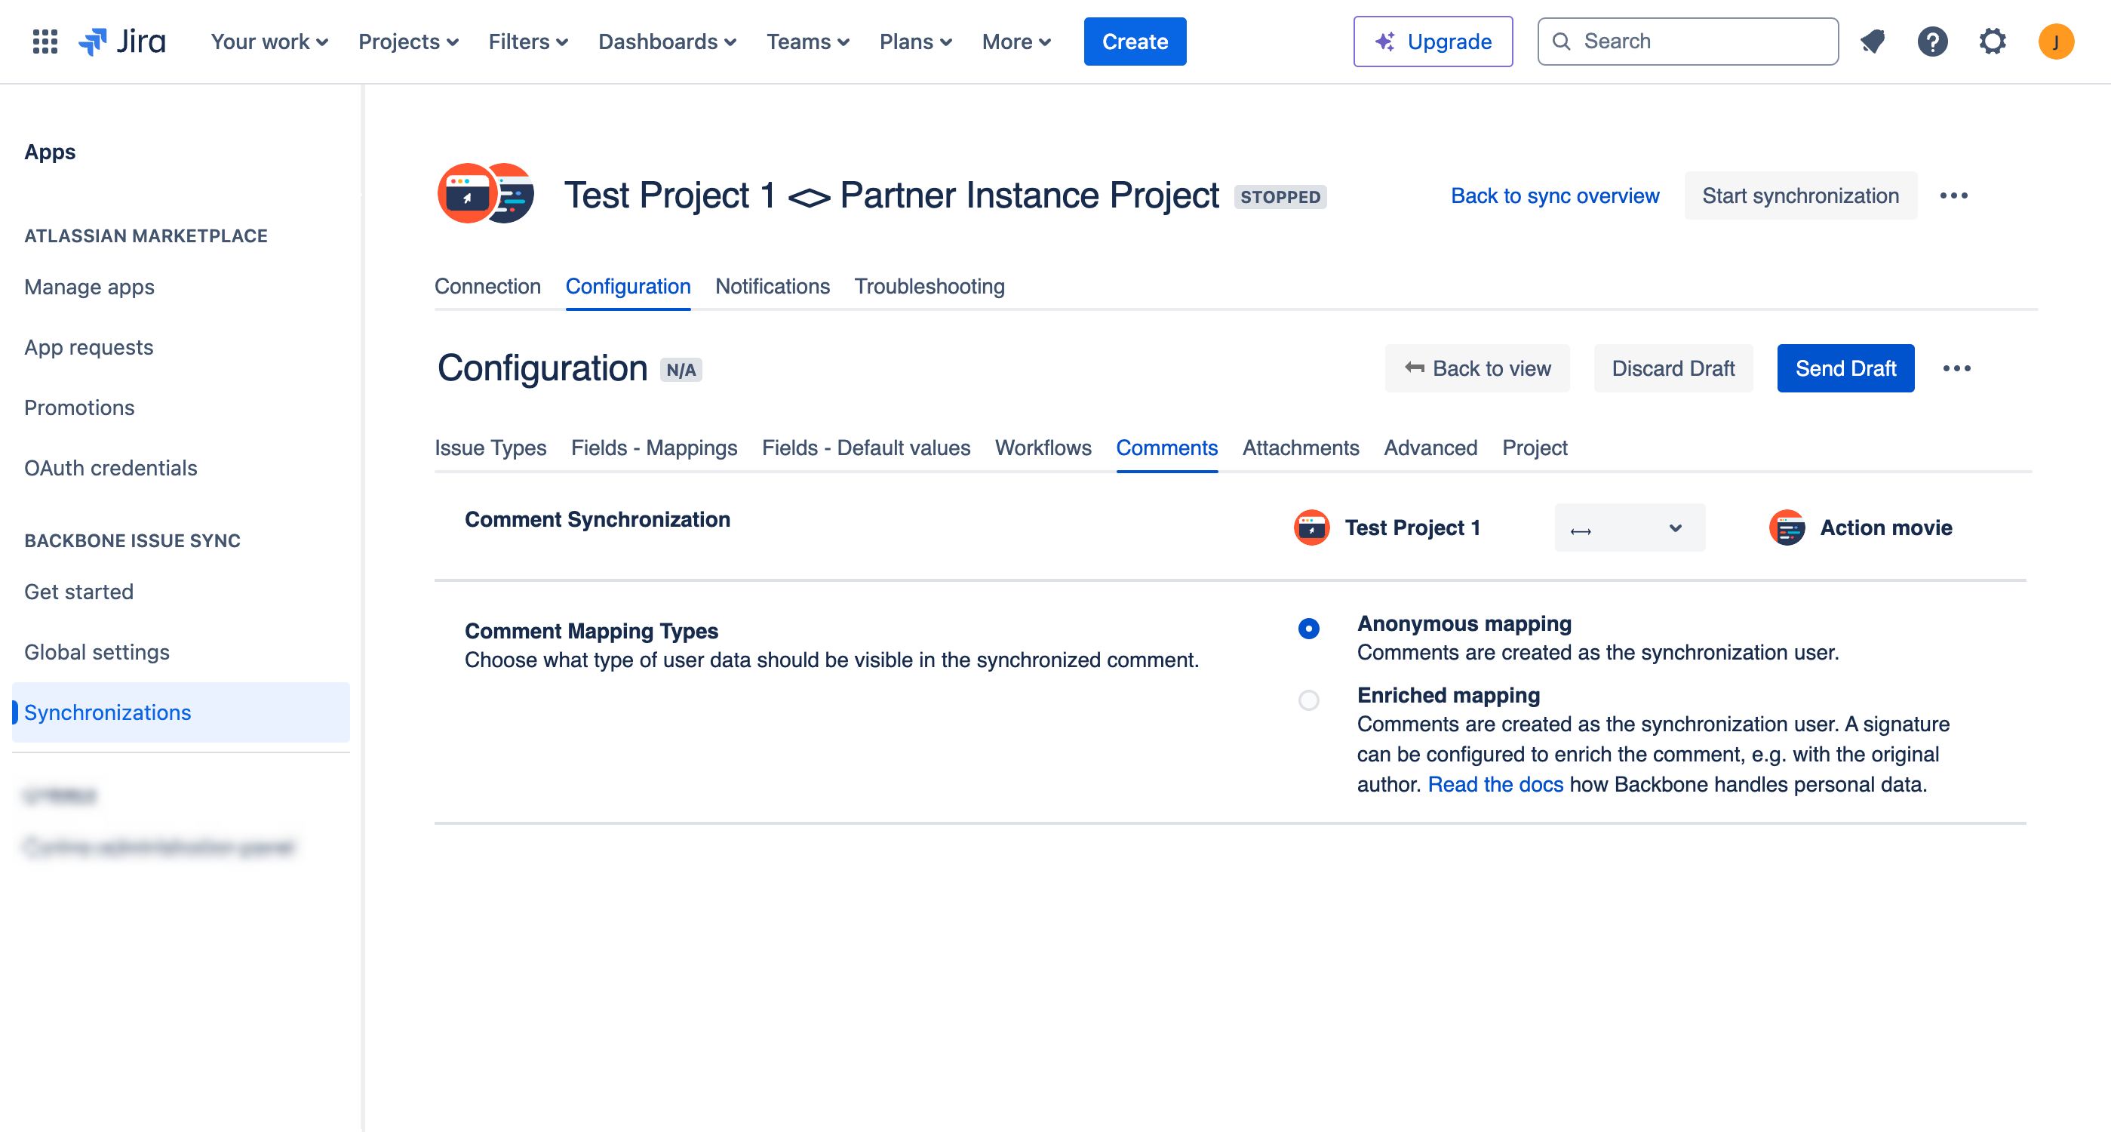Click the Comment Synchronization heading
This screenshot has width=2111, height=1132.
coord(597,519)
